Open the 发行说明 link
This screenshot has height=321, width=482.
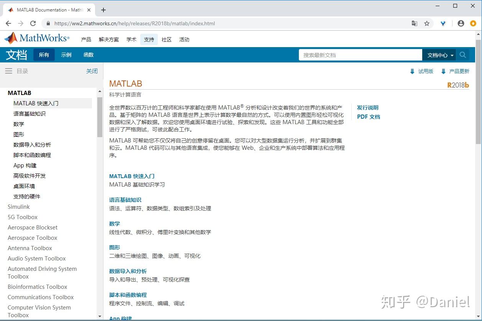[x=367, y=108]
